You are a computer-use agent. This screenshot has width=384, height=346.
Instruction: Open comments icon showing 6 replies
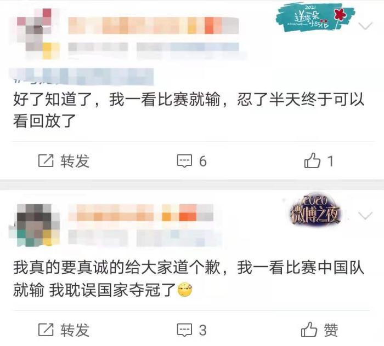click(x=184, y=161)
